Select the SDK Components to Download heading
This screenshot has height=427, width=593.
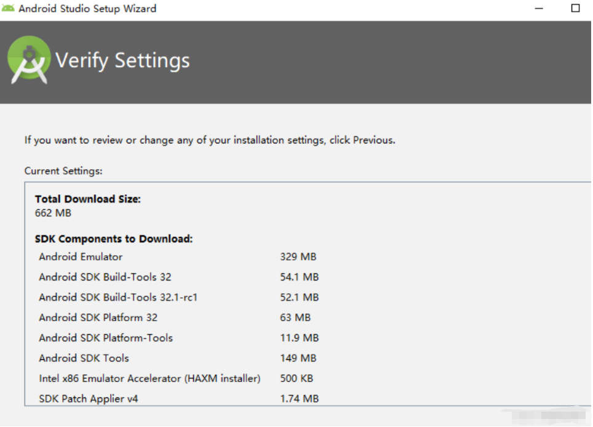114,239
